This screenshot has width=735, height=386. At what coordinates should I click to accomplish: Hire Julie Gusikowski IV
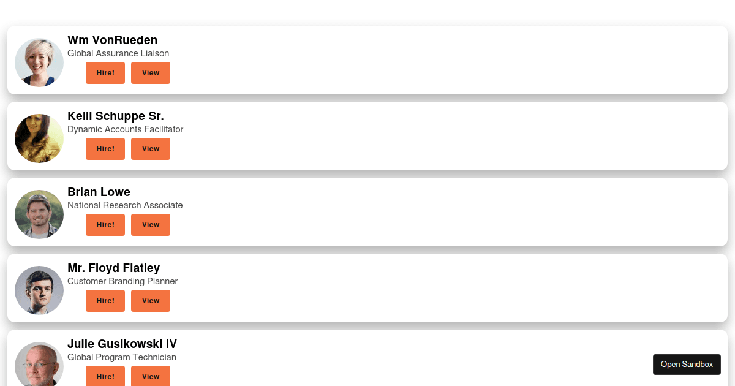(x=105, y=376)
